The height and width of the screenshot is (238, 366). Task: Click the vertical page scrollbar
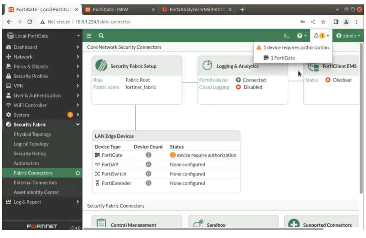pyautogui.click(x=361, y=118)
